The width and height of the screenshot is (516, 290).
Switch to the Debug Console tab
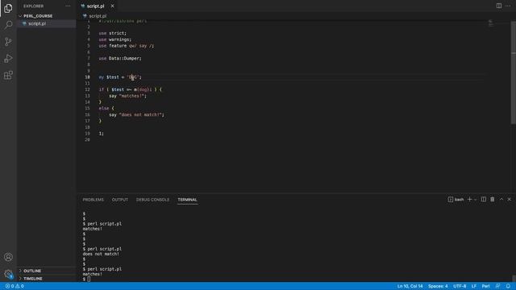[x=152, y=200]
